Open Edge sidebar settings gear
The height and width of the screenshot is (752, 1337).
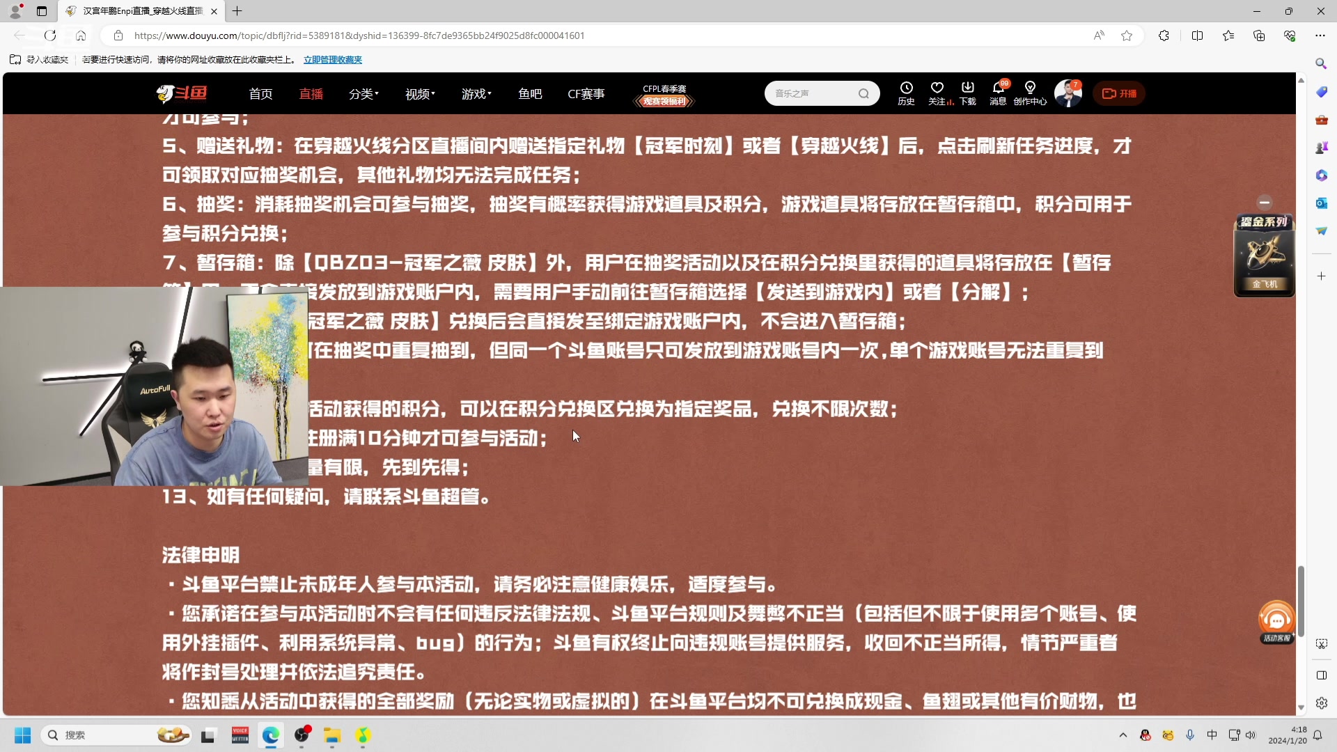pos(1321,703)
